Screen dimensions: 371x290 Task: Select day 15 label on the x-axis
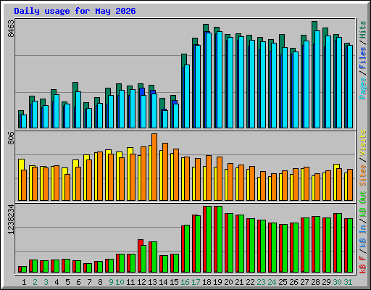174,282
